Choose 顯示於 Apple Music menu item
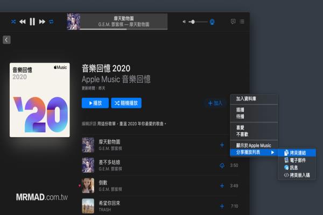The image size is (323, 215). point(254,146)
